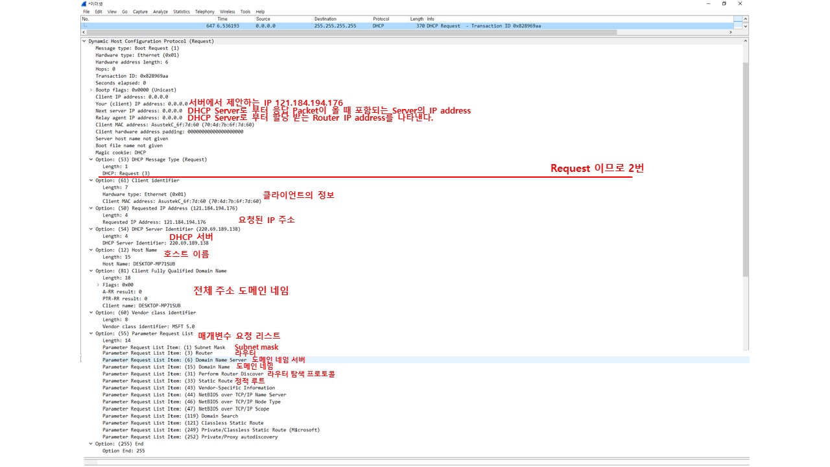Collapse Option (55) Parameter Request List
Screen dimensions: 830x467
pos(91,333)
